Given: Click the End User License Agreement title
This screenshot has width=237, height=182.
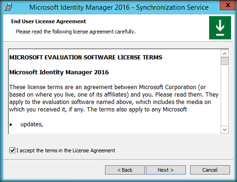Looking at the screenshot, I should 48,21.
